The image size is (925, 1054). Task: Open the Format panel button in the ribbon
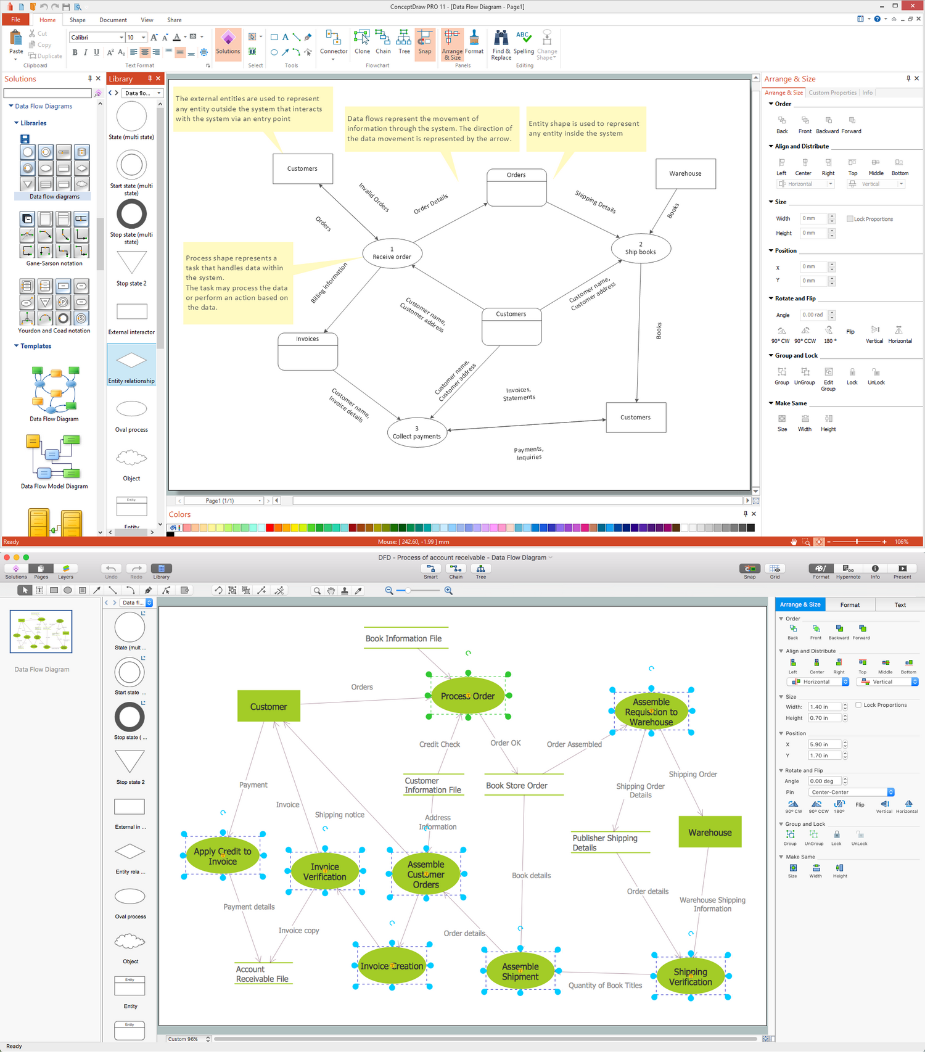point(474,43)
